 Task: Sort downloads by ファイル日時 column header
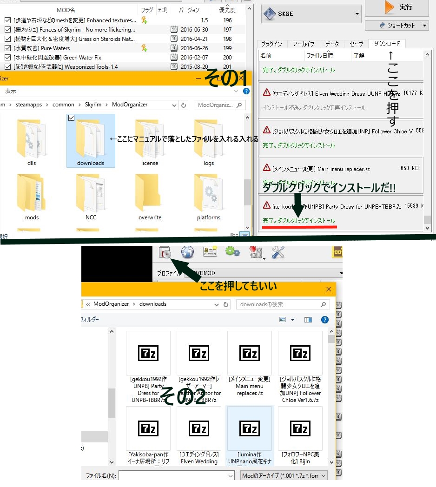pos(328,56)
